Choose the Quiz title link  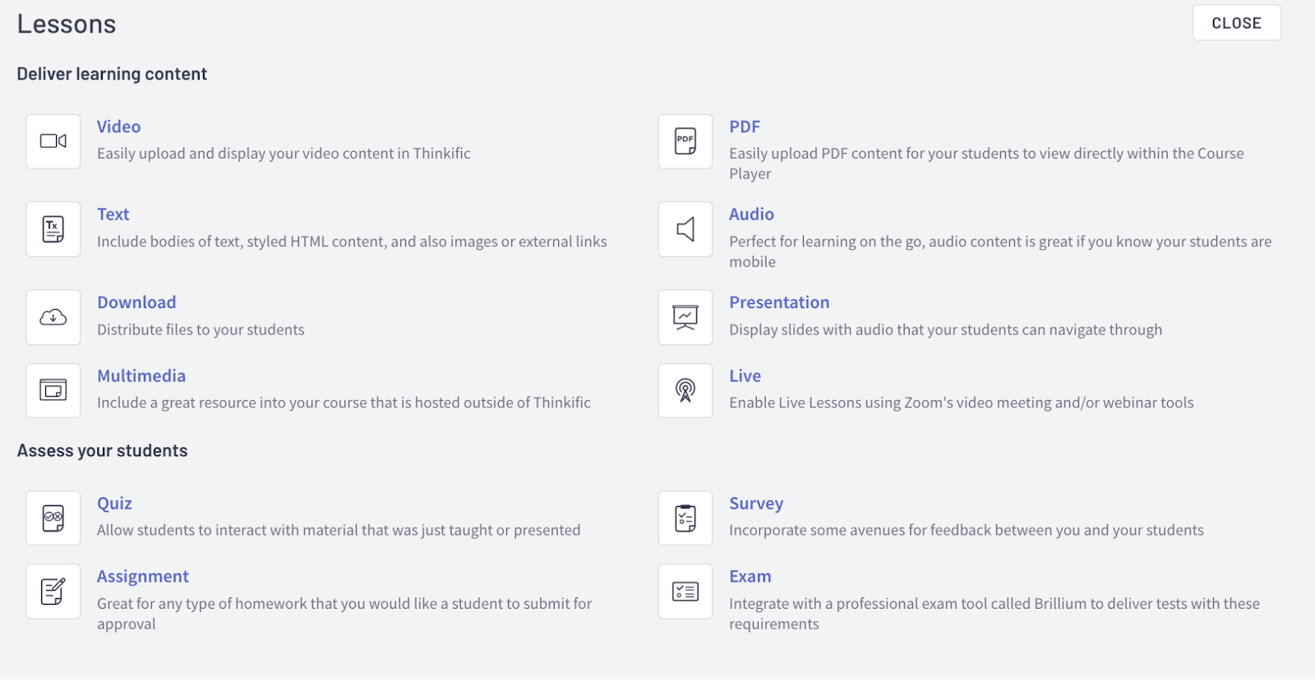coord(114,503)
